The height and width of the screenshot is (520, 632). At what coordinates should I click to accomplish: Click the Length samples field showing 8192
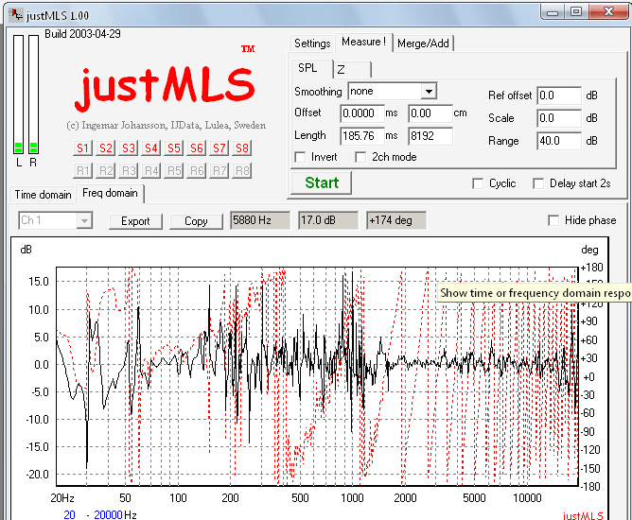pyautogui.click(x=430, y=136)
